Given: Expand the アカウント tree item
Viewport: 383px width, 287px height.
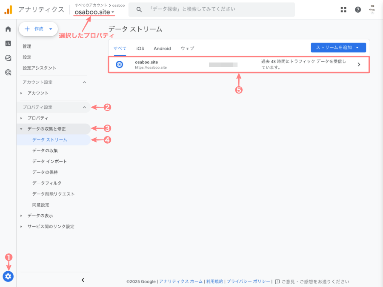Looking at the screenshot, I should tap(21, 93).
